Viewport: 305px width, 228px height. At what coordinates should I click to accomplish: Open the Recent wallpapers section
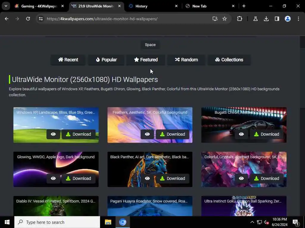click(x=68, y=60)
